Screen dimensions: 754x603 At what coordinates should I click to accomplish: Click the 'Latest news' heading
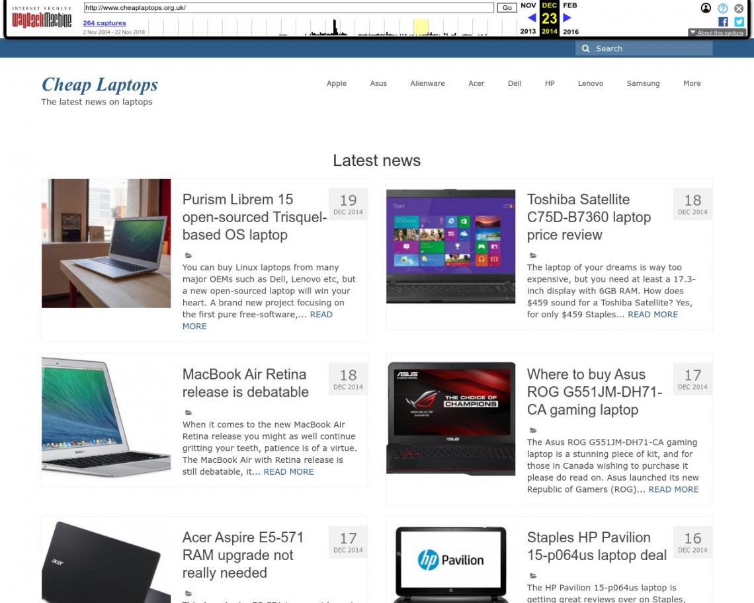376,161
